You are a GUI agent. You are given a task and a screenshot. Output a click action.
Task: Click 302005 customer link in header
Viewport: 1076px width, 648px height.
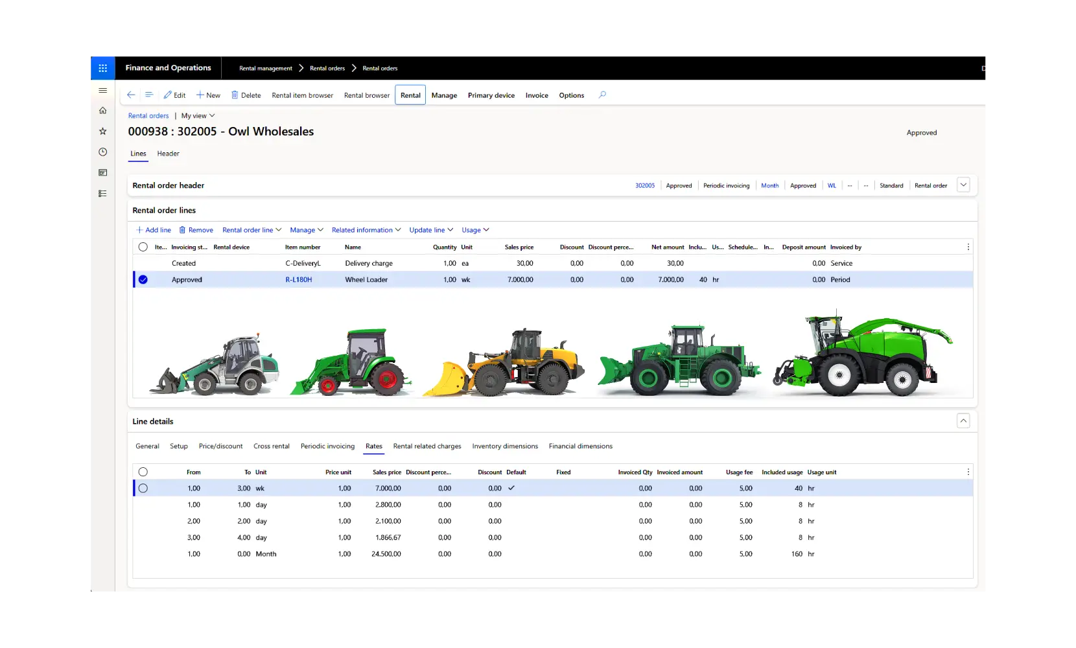coord(645,186)
